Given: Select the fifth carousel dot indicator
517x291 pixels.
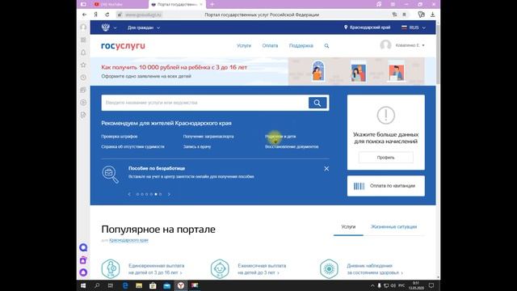Looking at the screenshot, I should [156, 194].
